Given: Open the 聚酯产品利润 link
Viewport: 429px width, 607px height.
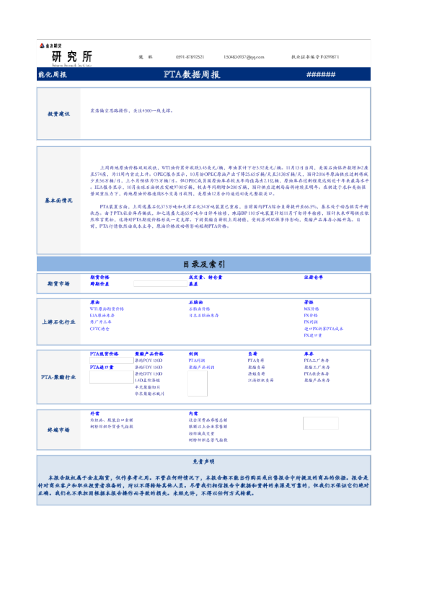Looking at the screenshot, I should coord(201,367).
